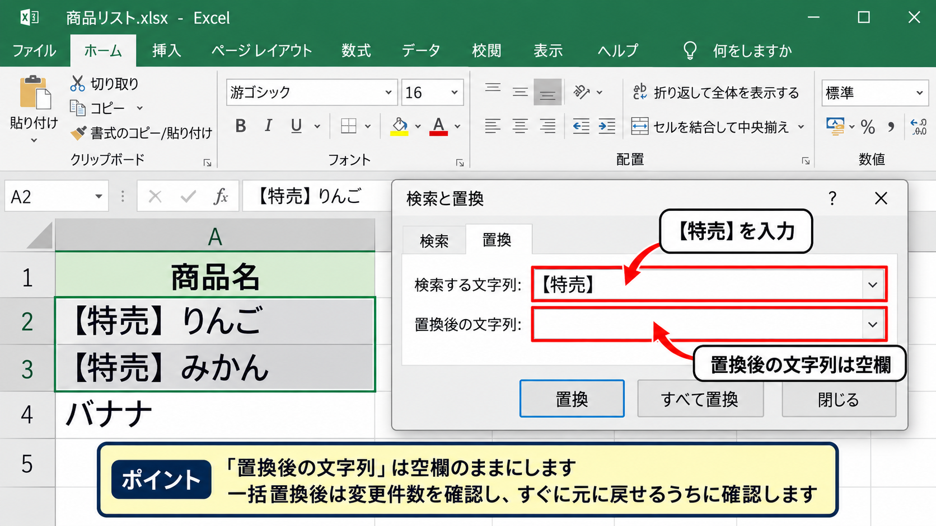Click the increase decimal places icon
Viewport: 936px width, 526px height.
(919, 127)
